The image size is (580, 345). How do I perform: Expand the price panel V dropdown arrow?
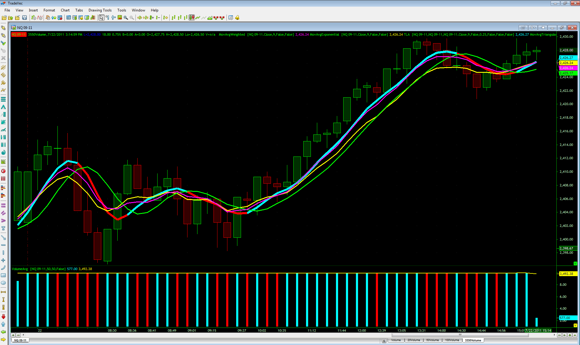pos(575,263)
